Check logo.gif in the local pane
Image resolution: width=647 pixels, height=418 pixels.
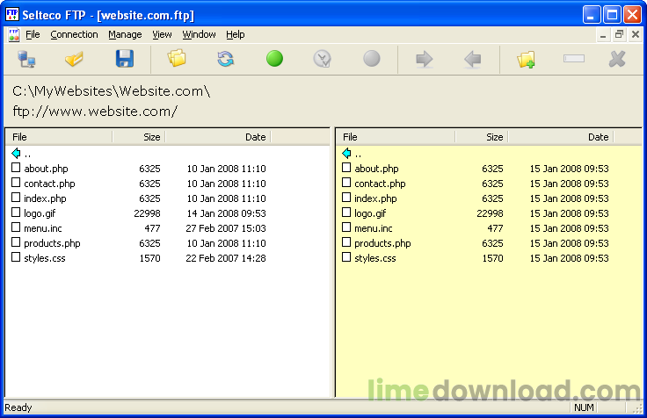click(x=16, y=213)
